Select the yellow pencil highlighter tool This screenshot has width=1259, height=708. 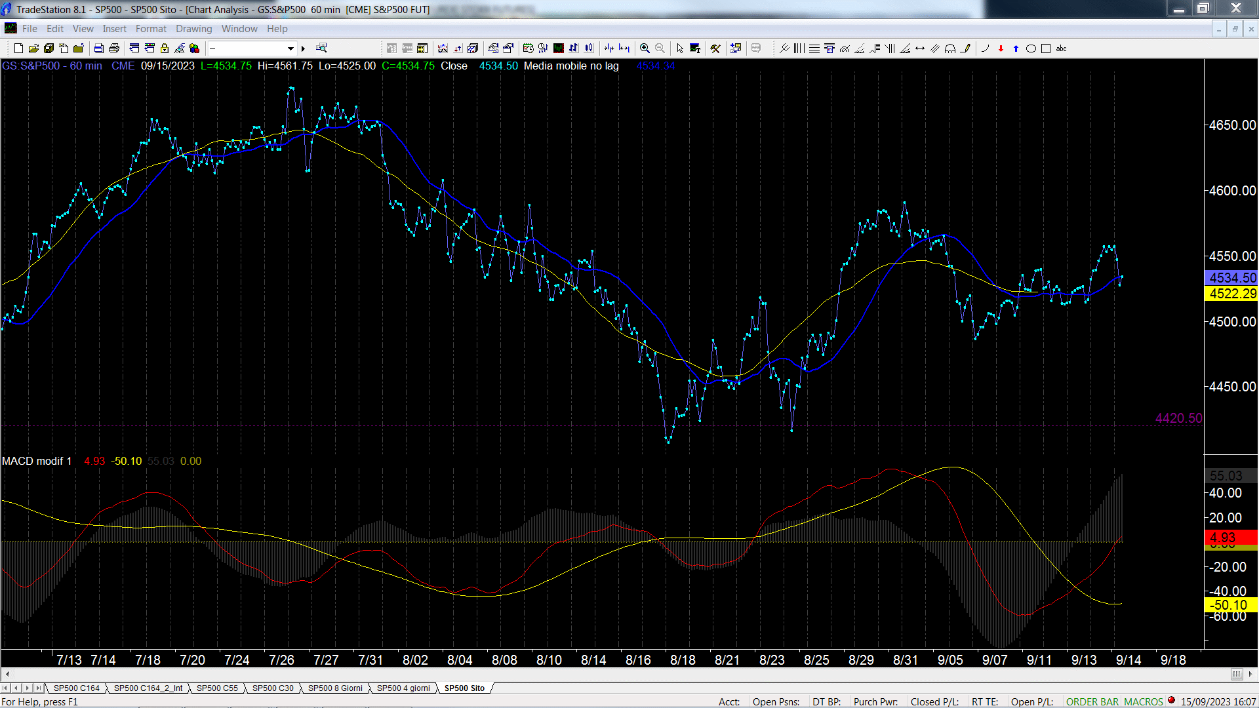tap(965, 49)
